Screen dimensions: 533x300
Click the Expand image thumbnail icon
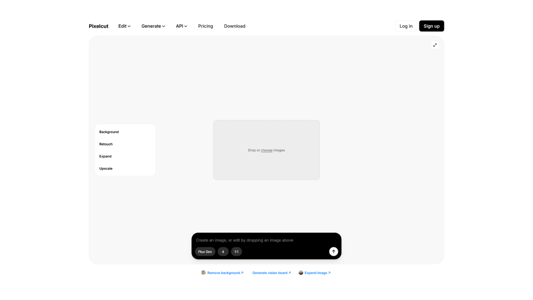[301, 273]
